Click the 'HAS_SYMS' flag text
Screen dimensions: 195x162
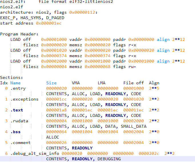click(31, 18)
